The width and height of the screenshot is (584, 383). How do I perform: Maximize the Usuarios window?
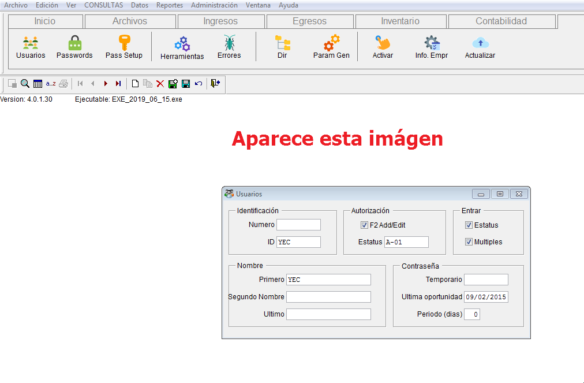[500, 194]
